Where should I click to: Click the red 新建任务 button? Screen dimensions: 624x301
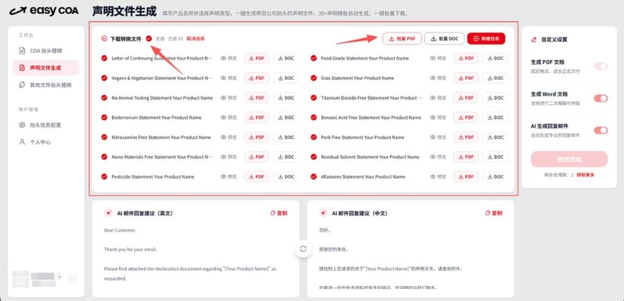[x=486, y=38]
